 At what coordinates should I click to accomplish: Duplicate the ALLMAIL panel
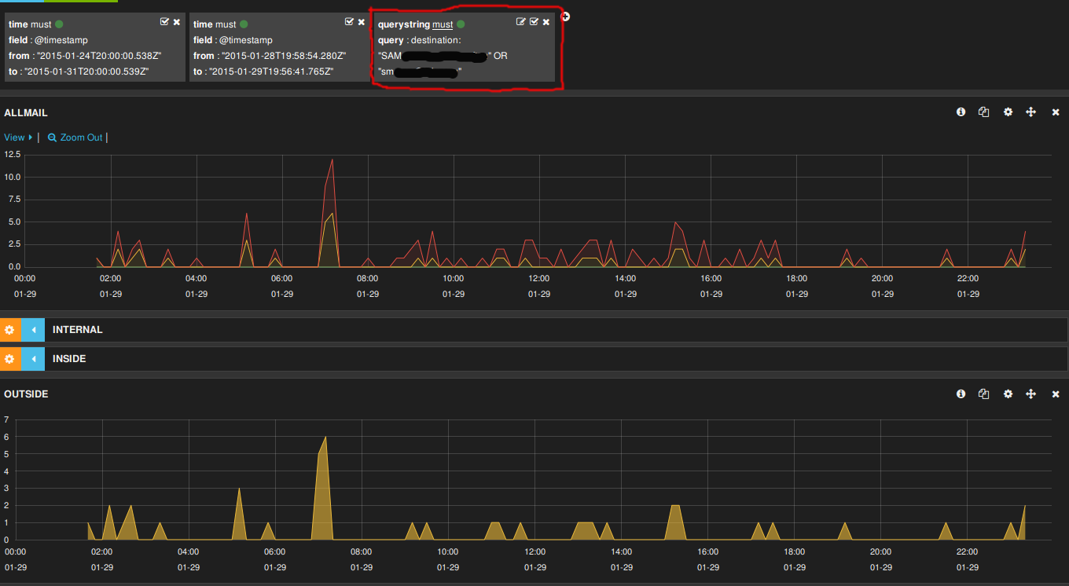(983, 112)
